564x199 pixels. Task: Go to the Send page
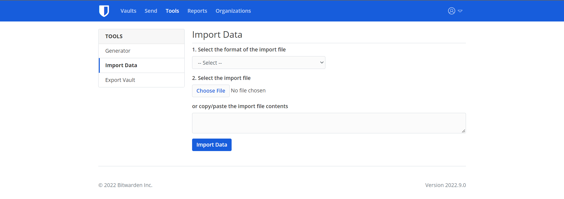[151, 11]
